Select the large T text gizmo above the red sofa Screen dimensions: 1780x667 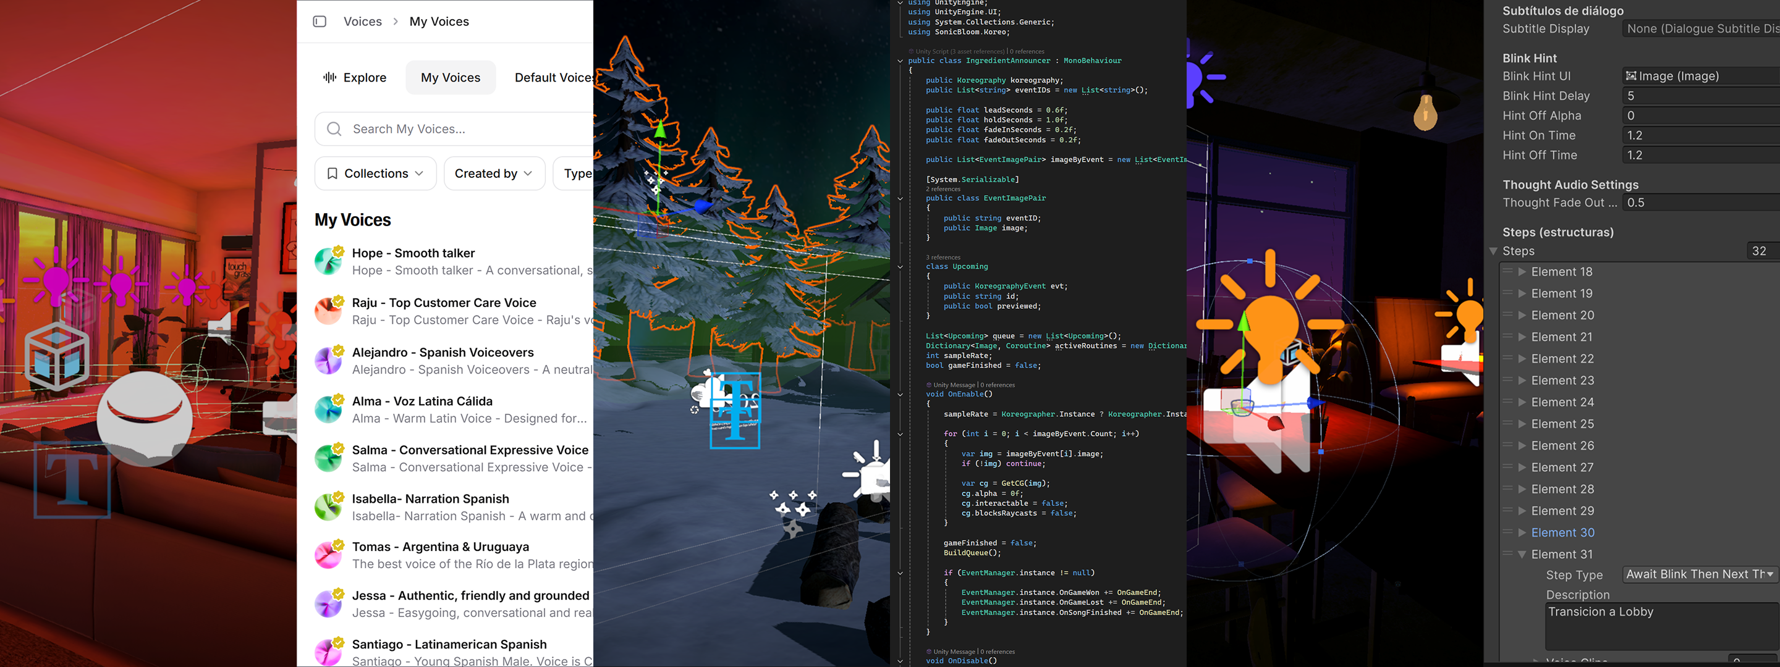(x=72, y=479)
